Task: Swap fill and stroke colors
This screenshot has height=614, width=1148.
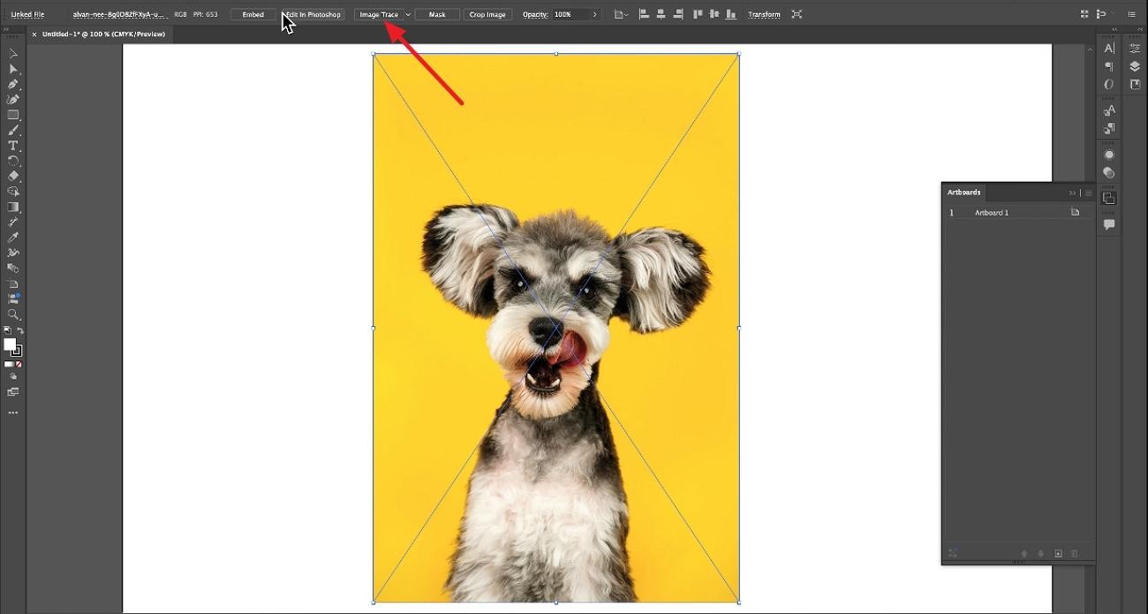Action: (20, 331)
